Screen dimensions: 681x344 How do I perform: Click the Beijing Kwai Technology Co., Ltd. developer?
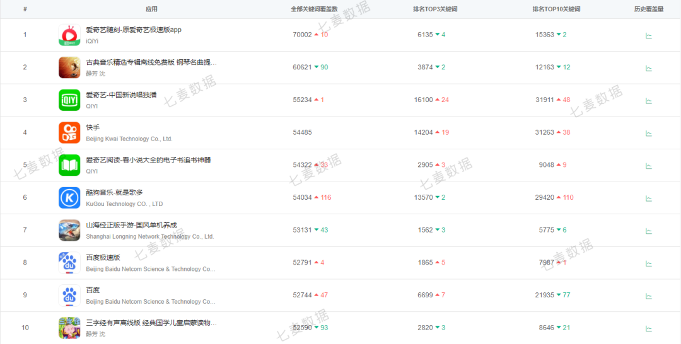[x=129, y=139]
